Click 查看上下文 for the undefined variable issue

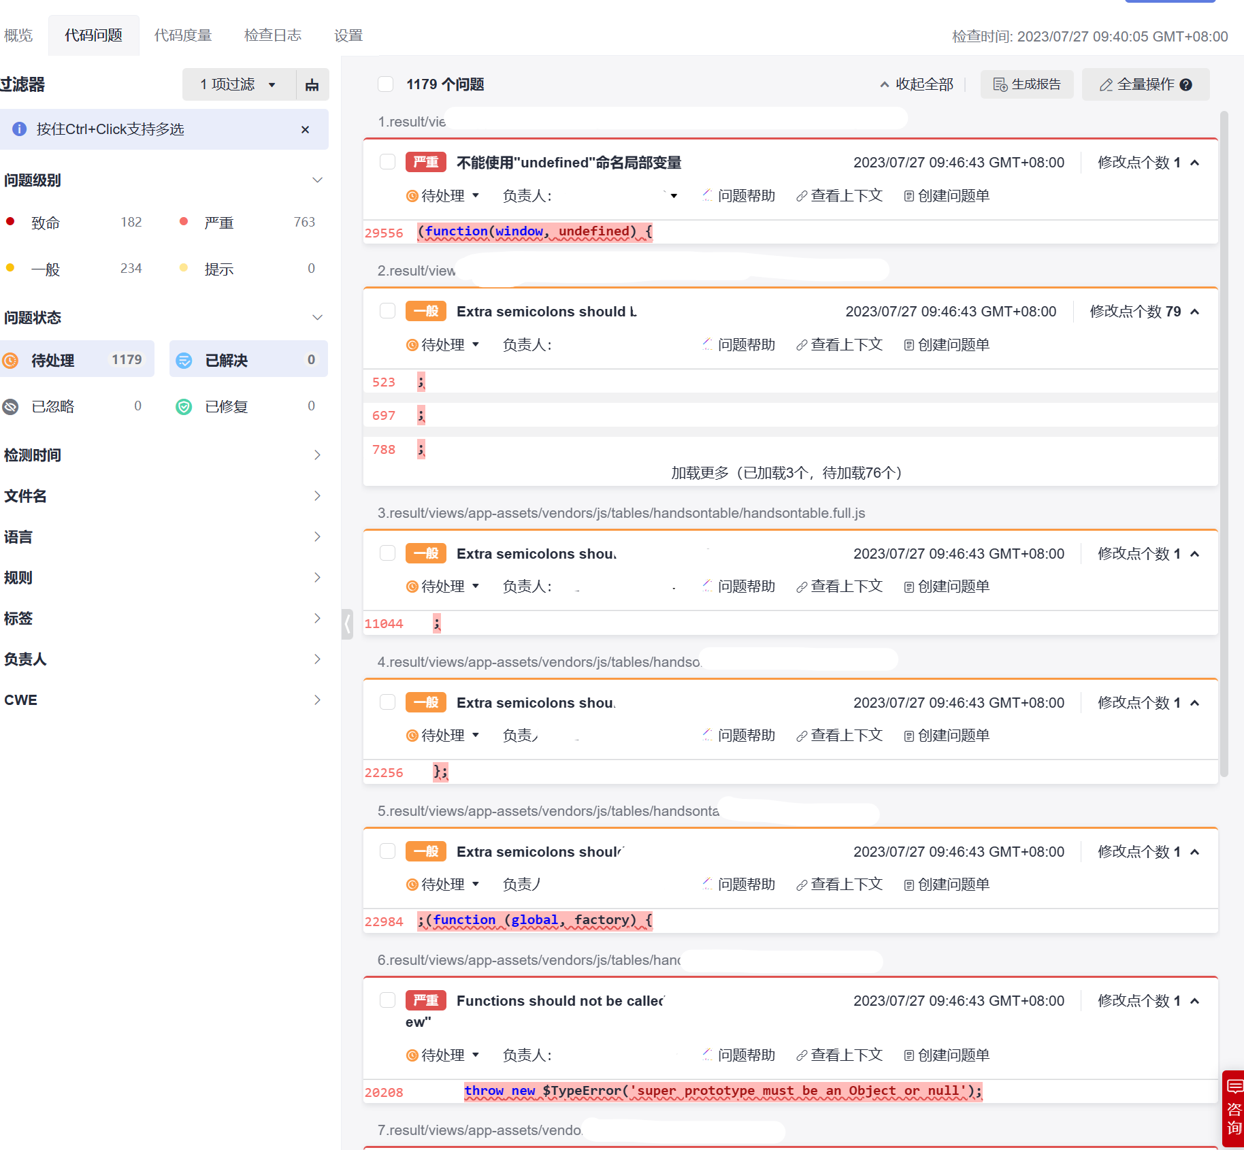(840, 196)
